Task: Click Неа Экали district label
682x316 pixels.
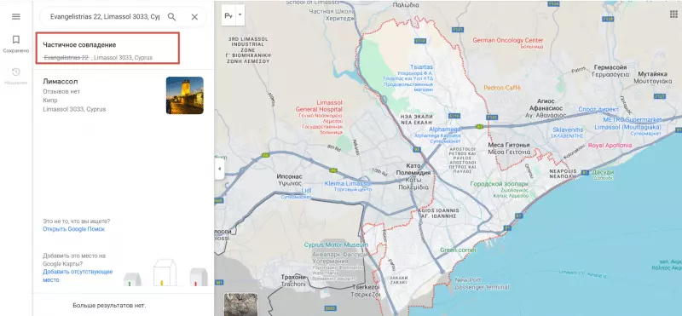Action: (x=417, y=119)
